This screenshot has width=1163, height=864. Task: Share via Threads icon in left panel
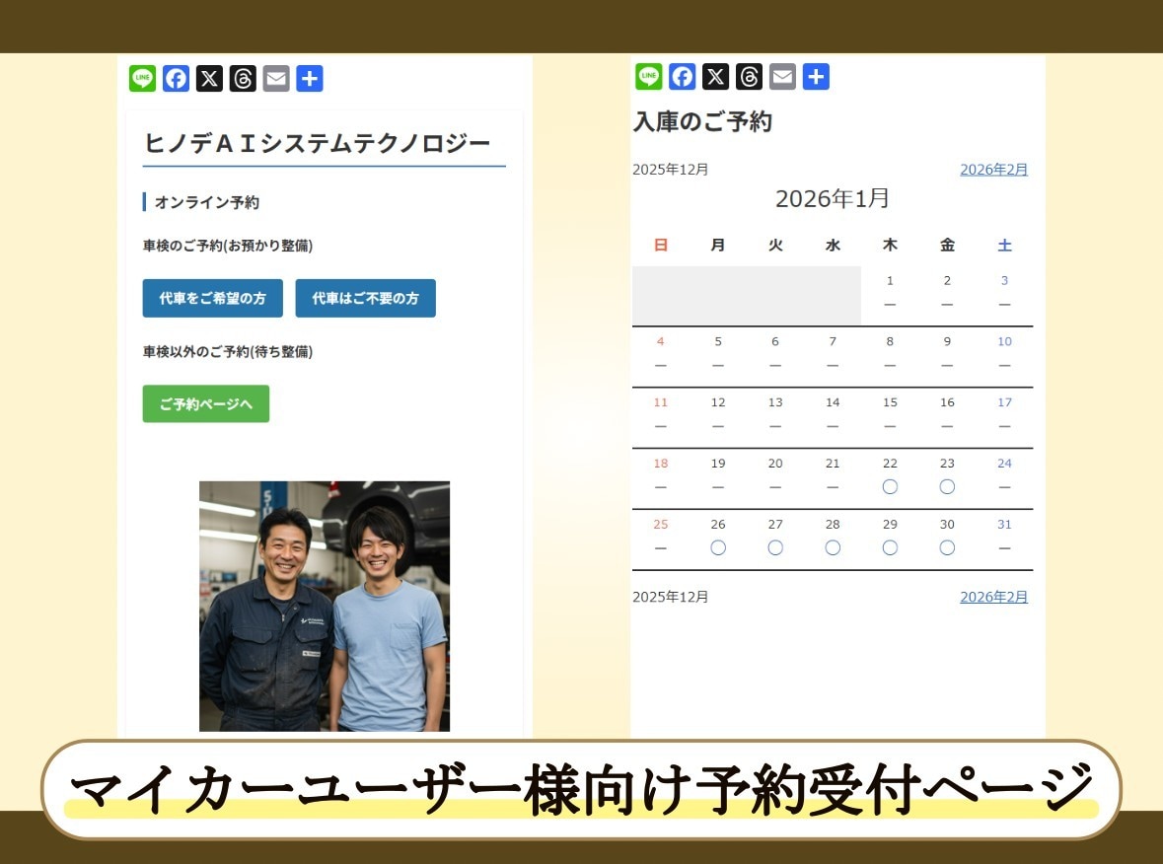(243, 79)
